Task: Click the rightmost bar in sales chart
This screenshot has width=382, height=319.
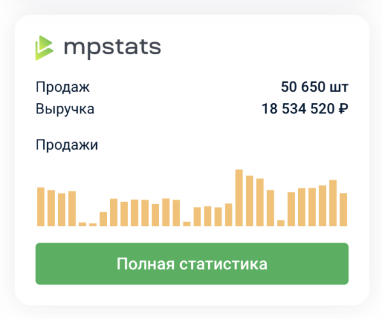Action: (343, 209)
